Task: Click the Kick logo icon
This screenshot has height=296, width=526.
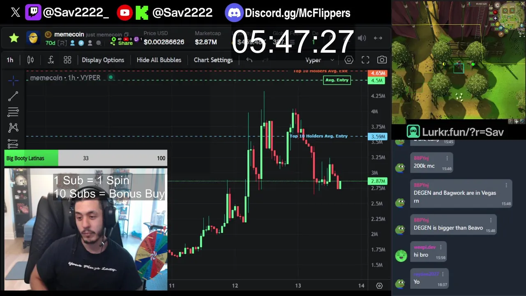Action: 142,13
